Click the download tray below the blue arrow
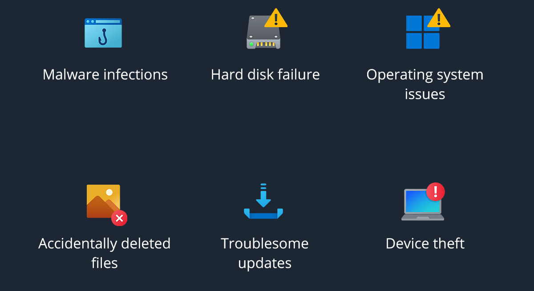Screen dimensions: 534x291 tap(263, 214)
